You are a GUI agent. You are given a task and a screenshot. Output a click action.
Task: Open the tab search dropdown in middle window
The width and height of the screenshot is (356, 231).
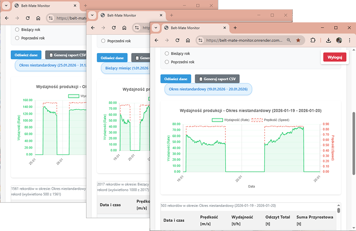click(92, 15)
